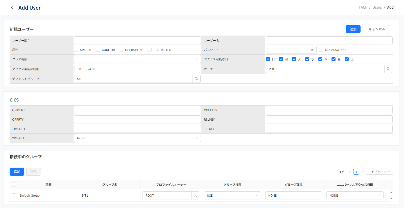This screenshot has height=208, width=404.
Task: Click the ユーザーID input field
Action: point(137,40)
